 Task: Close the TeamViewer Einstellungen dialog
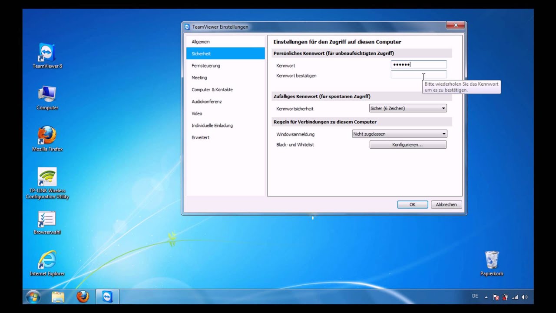pyautogui.click(x=456, y=25)
